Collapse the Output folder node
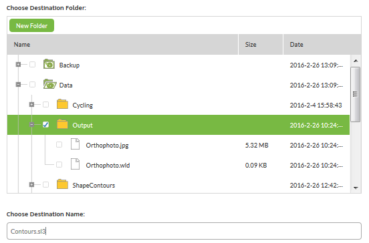 32,125
